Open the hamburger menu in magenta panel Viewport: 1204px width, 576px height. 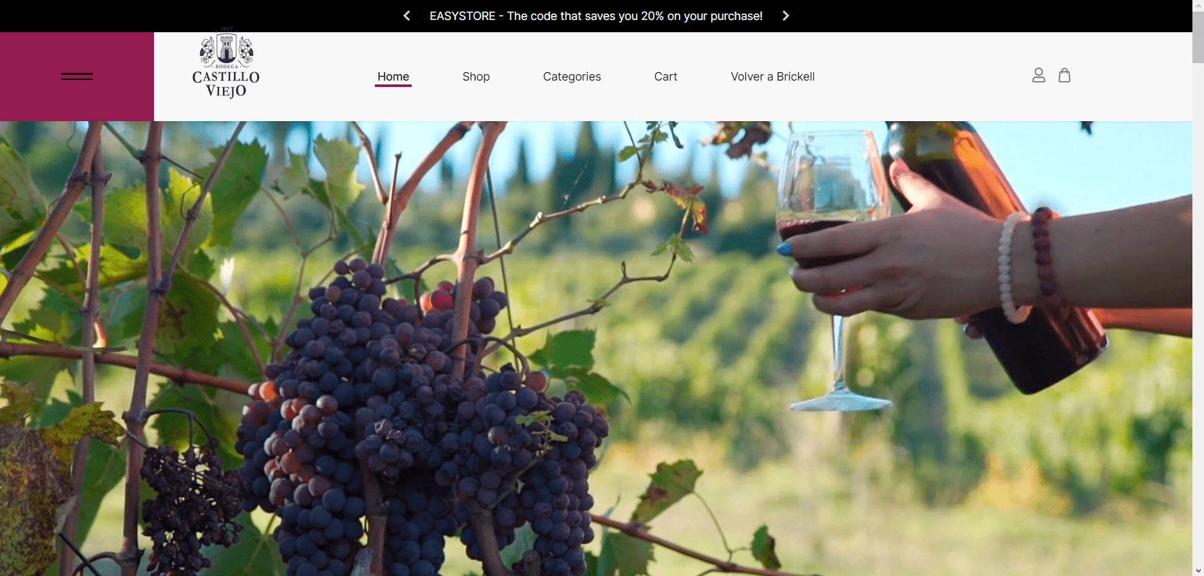click(x=77, y=76)
